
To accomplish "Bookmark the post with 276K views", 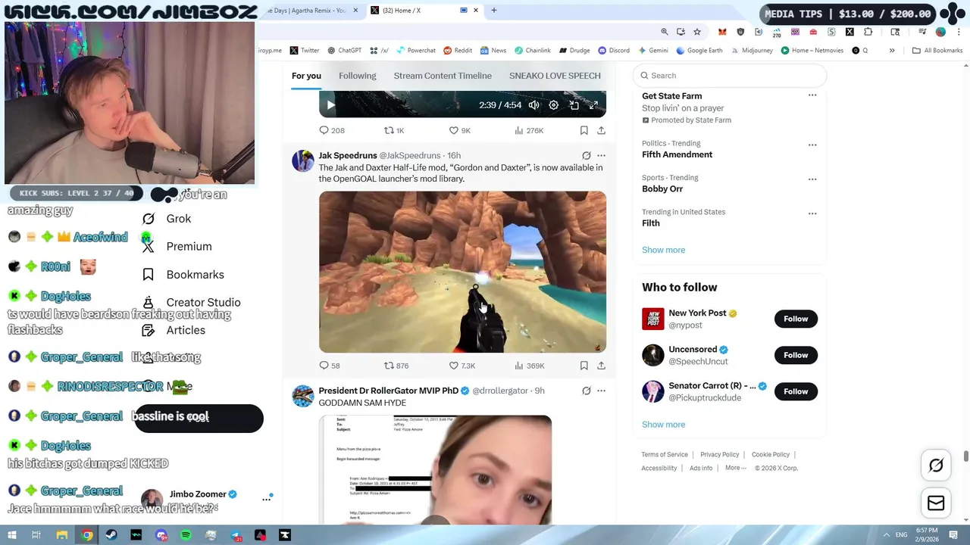I will tap(584, 130).
